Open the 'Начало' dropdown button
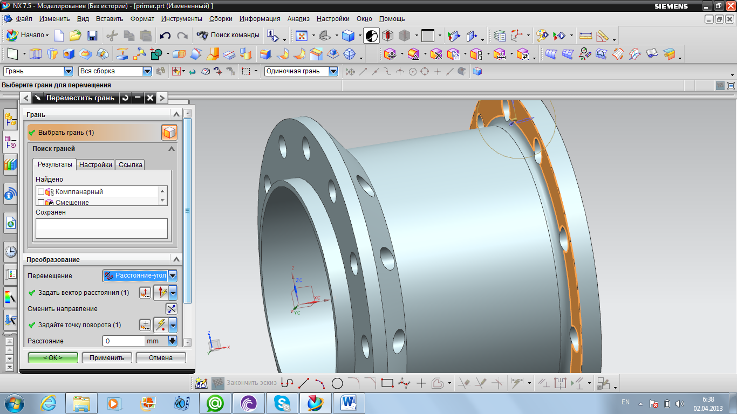This screenshot has width=737, height=414. click(28, 35)
